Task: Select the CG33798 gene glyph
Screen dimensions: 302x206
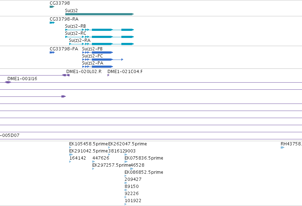Action: pyautogui.click(x=52, y=7)
